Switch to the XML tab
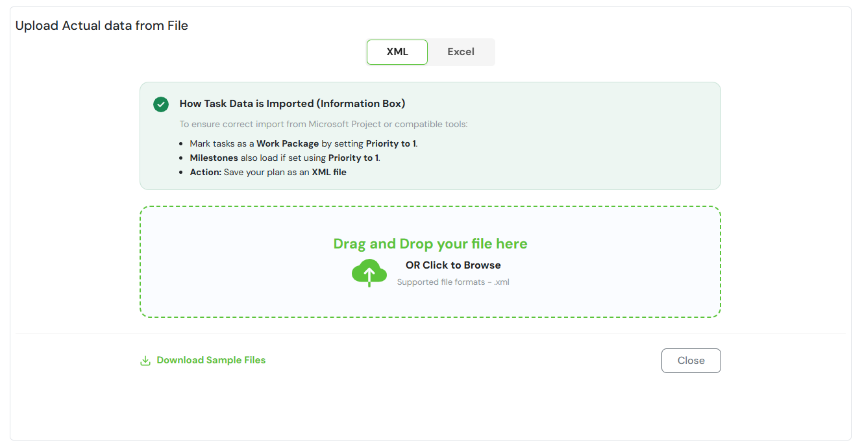The image size is (862, 447). coord(397,52)
